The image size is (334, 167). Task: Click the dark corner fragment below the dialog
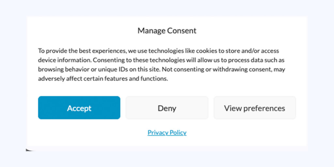[x=29, y=150]
